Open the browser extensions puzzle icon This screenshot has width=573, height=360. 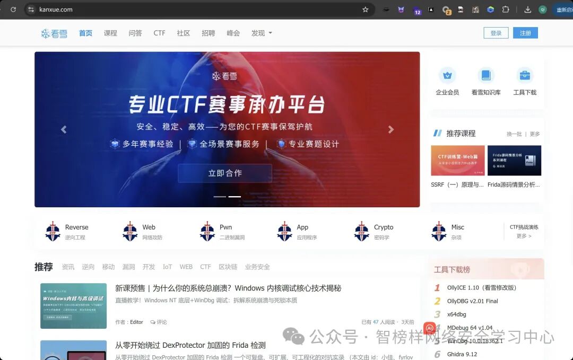tap(506, 10)
